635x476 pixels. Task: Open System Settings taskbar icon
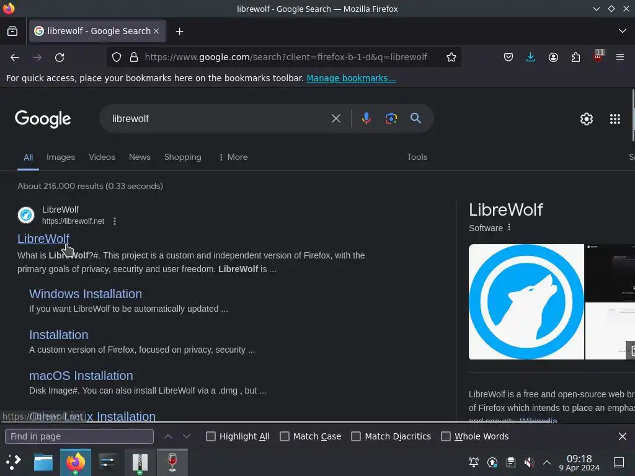[108, 462]
